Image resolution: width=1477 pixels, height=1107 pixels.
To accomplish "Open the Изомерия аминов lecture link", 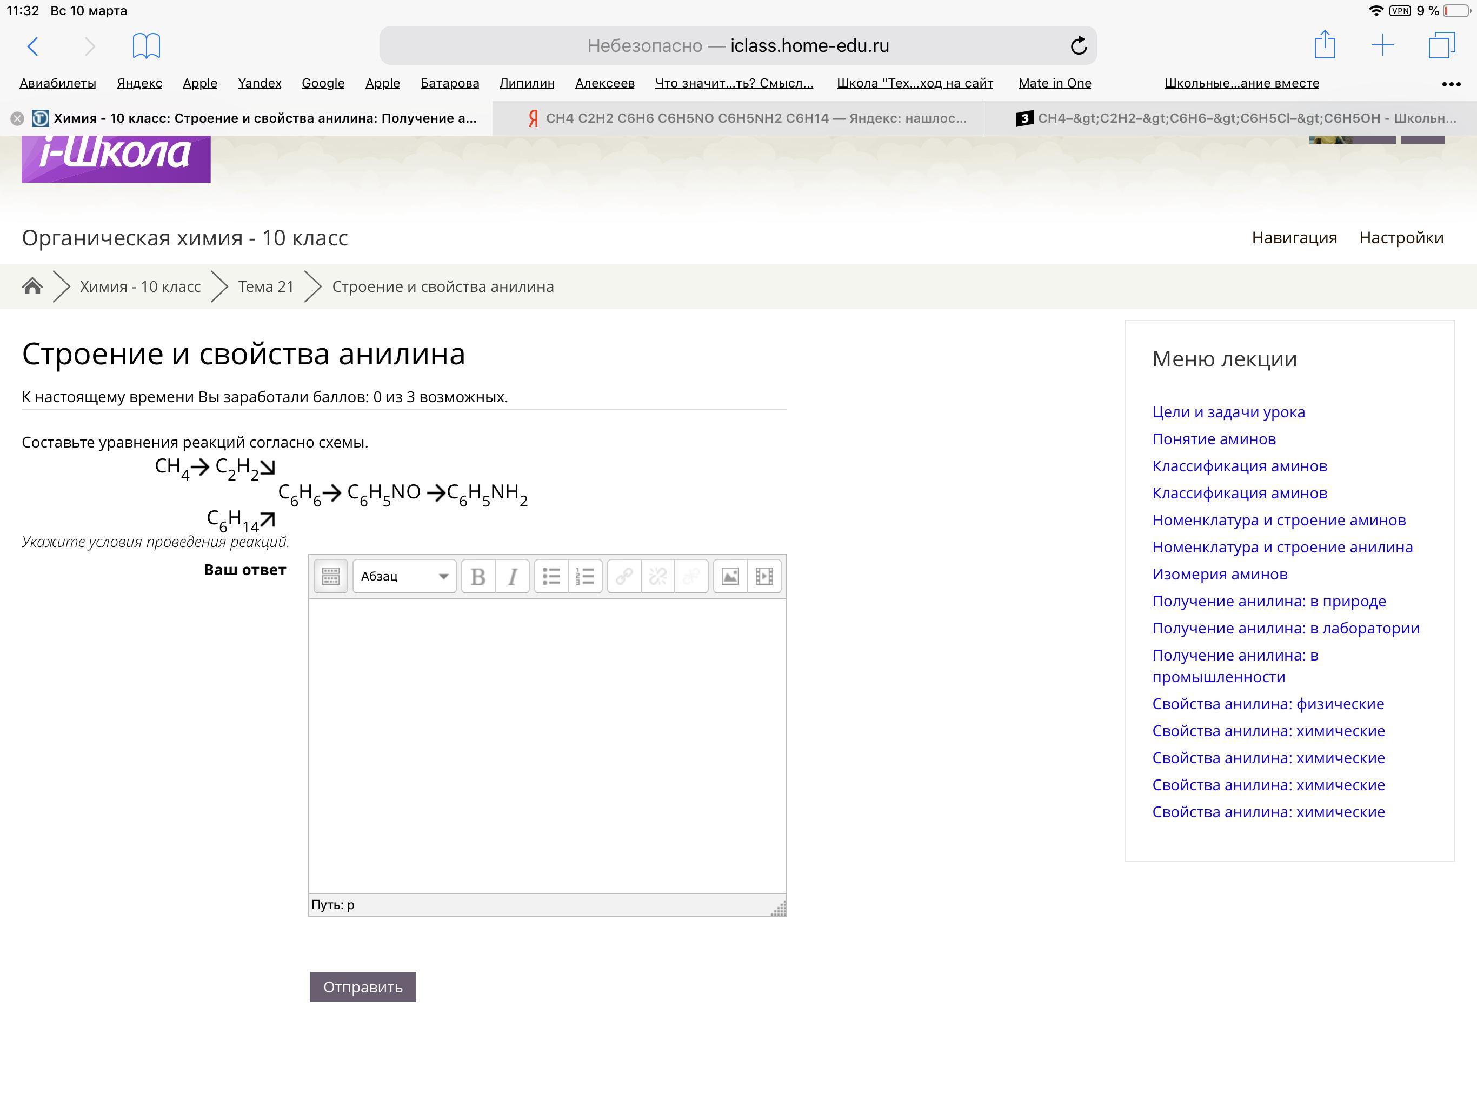I will [1219, 574].
